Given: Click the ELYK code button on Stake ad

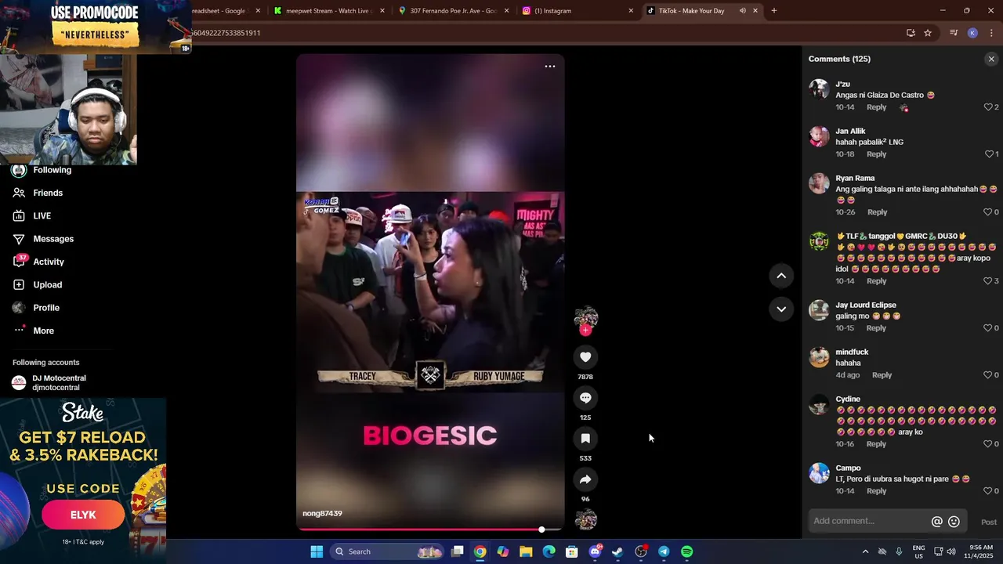Looking at the screenshot, I should (x=83, y=515).
